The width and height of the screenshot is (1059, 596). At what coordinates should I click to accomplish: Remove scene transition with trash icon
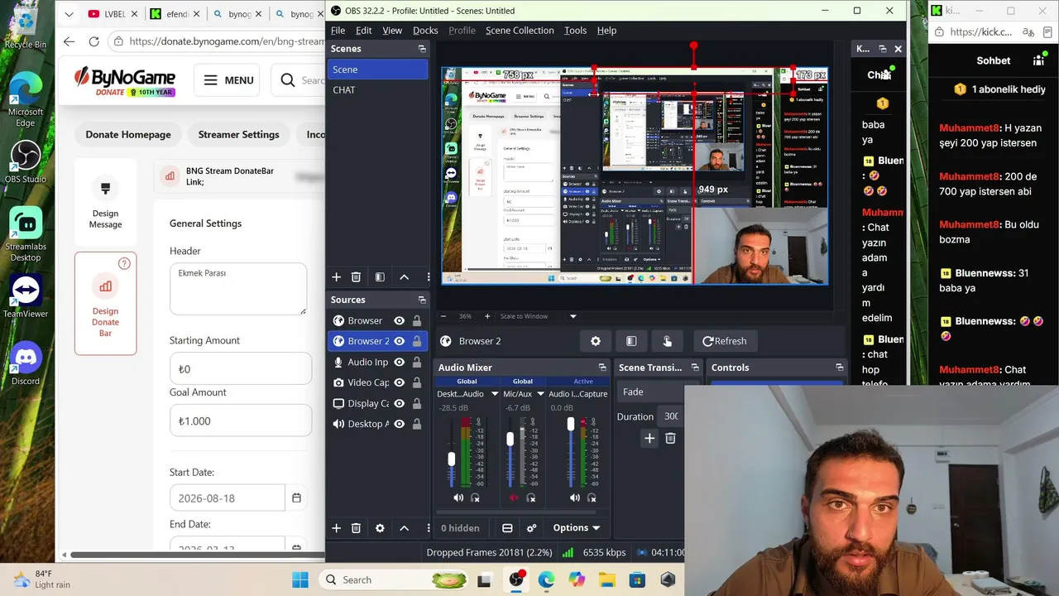tap(670, 439)
